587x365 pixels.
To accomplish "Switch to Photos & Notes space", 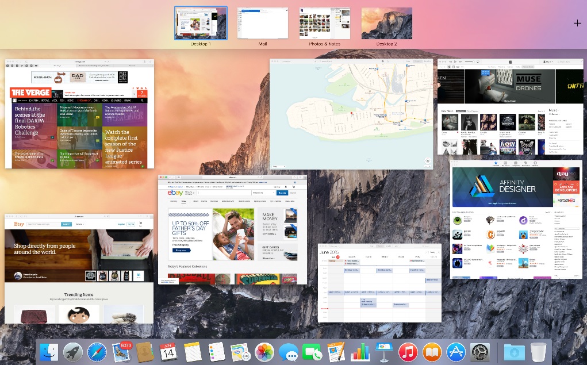I will click(325, 23).
